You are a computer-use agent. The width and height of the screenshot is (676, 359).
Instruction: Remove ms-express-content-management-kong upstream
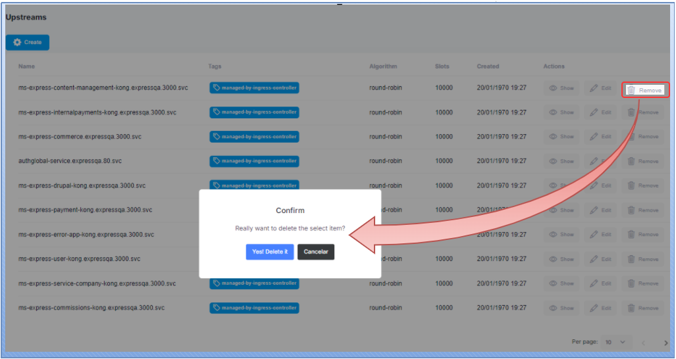tap(644, 90)
